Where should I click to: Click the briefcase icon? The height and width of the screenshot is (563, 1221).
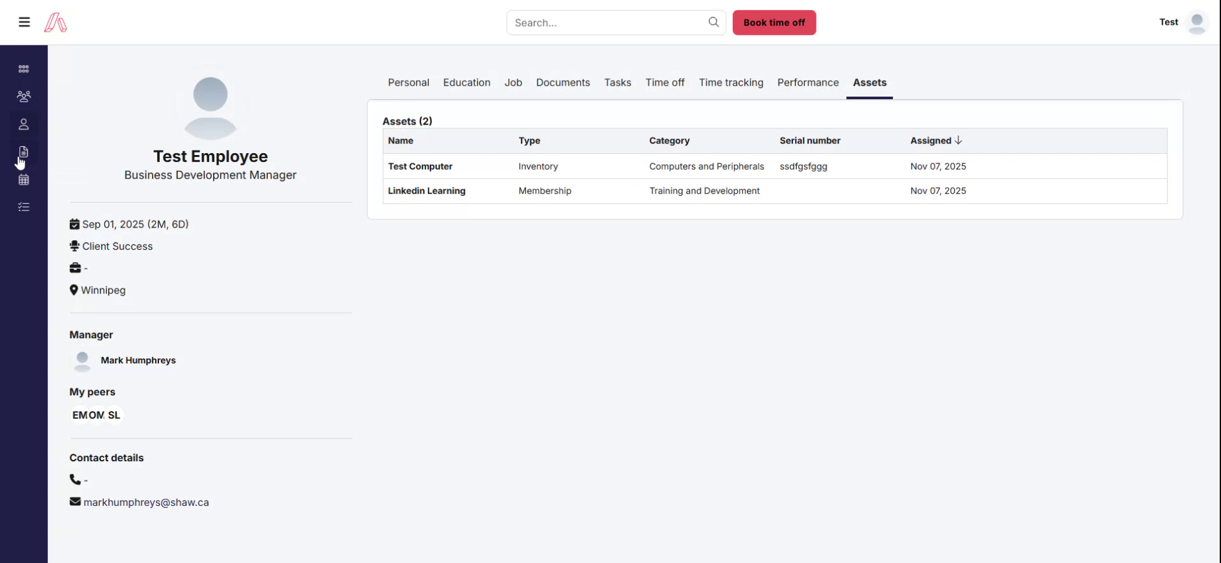75,268
